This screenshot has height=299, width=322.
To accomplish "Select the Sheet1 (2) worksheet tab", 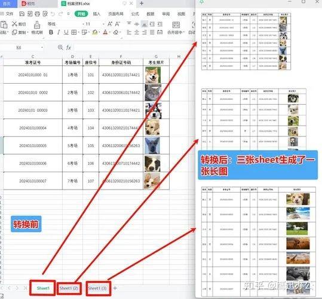I will 69,288.
